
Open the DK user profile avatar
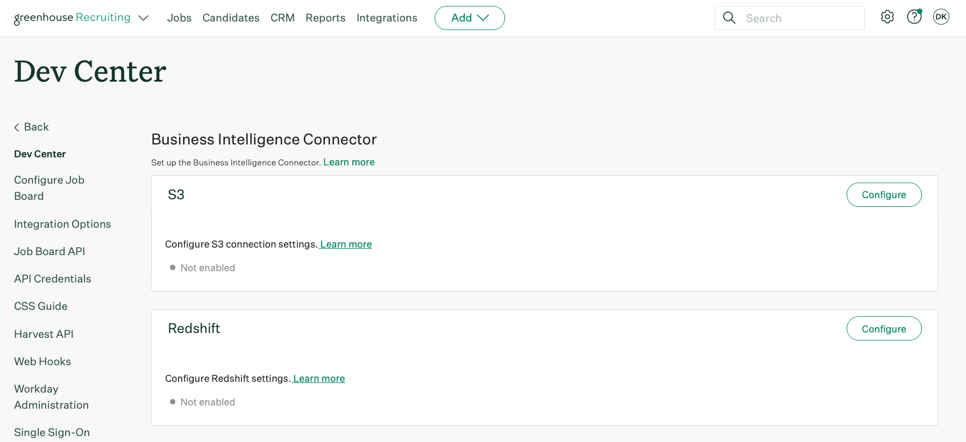941,17
